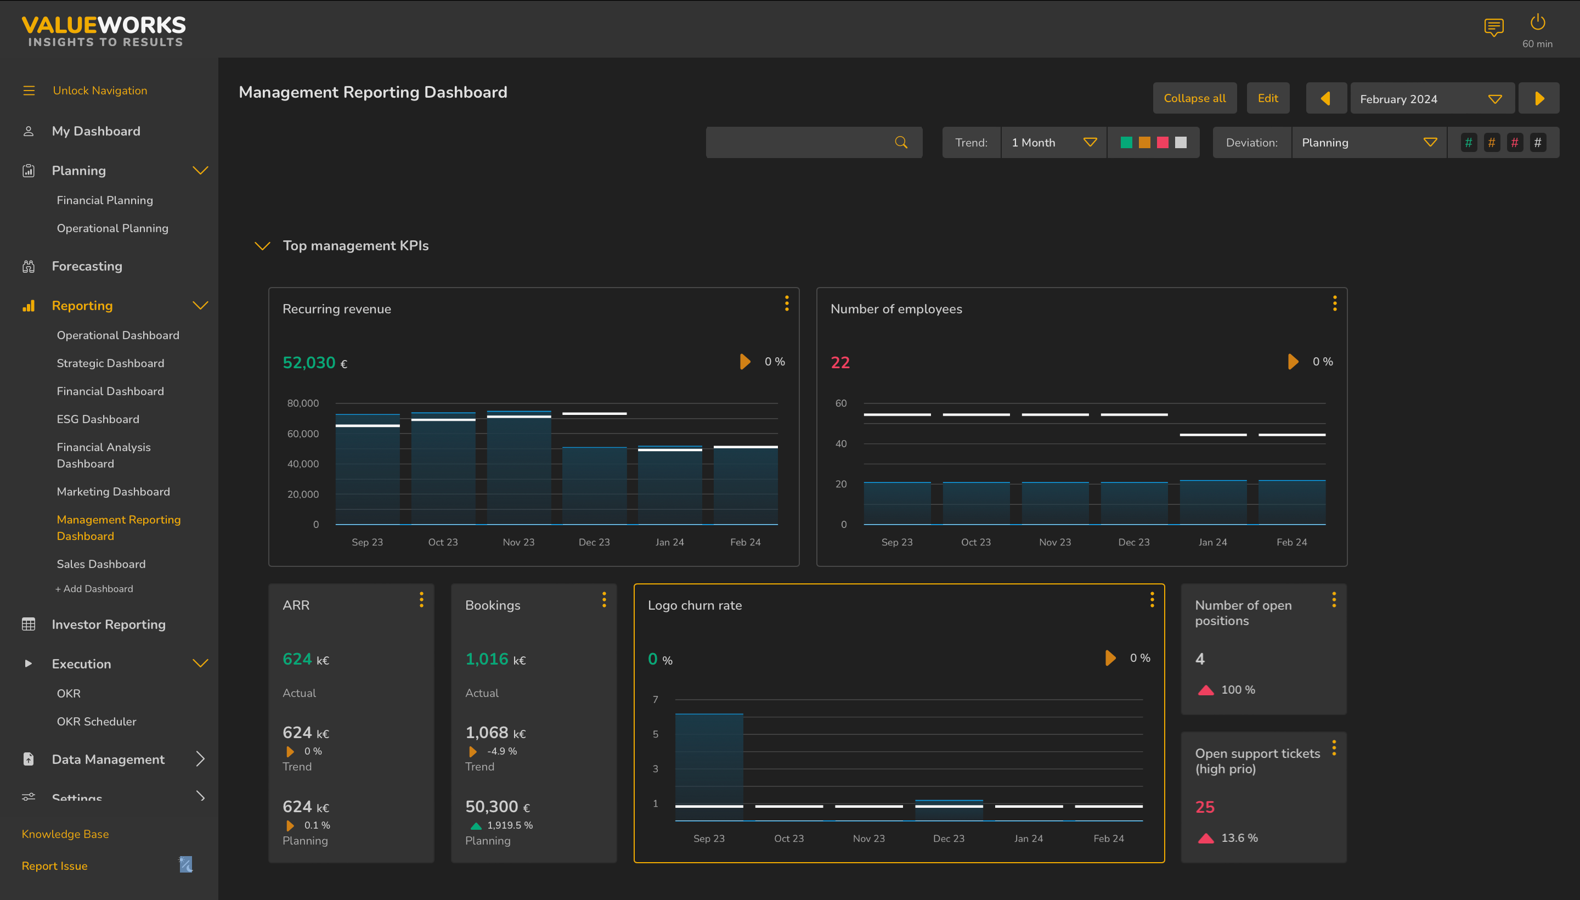Advance to next month arrow
Viewport: 1580px width, 900px height.
click(1539, 99)
